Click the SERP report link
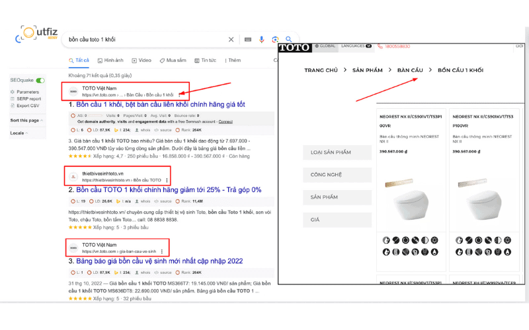Image resolution: width=529 pixels, height=330 pixels. point(28,98)
